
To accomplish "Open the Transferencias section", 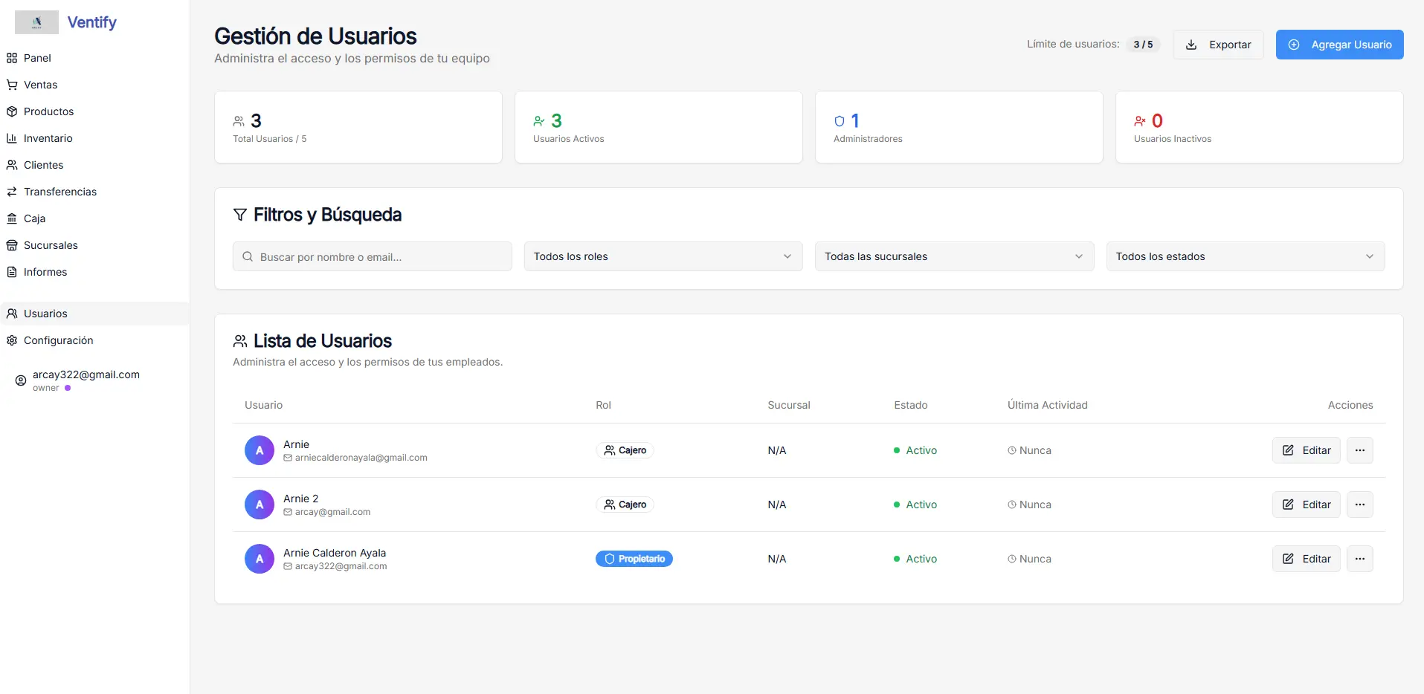I will pyautogui.click(x=59, y=192).
